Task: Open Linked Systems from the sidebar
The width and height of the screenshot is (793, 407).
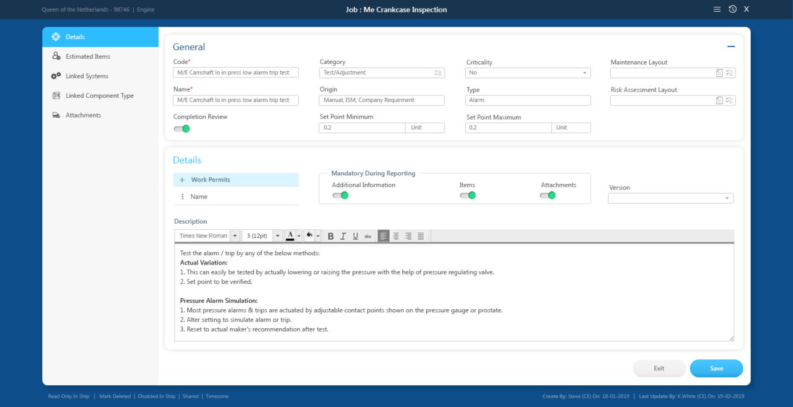Action: click(x=55, y=76)
